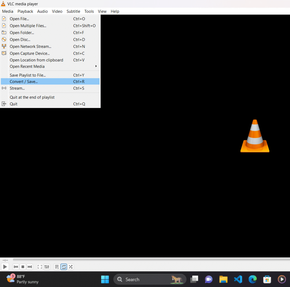This screenshot has width=290, height=287.
Task: Open the Audio menu
Action: 42,11
